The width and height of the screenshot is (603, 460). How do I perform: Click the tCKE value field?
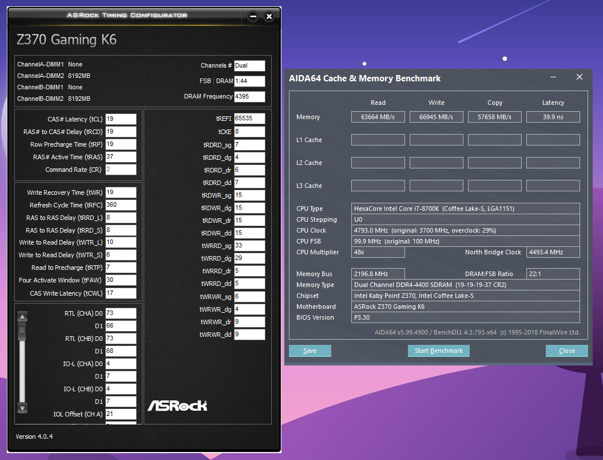coord(249,132)
